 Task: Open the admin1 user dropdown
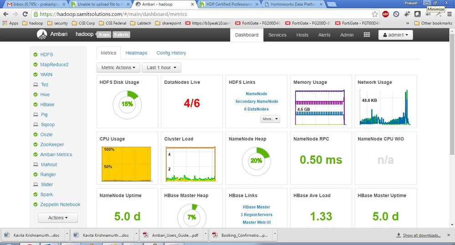[395, 35]
